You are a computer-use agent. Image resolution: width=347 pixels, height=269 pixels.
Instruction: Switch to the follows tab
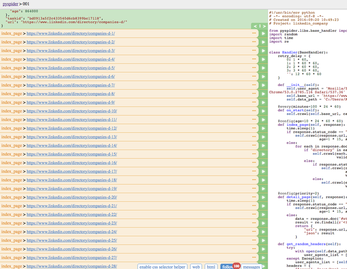227,267
